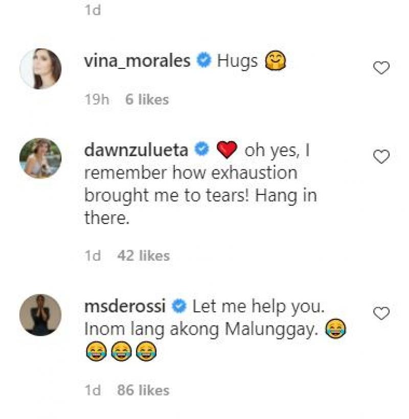View who liked via "6 likes"
This screenshot has width=409, height=419.
tap(147, 100)
